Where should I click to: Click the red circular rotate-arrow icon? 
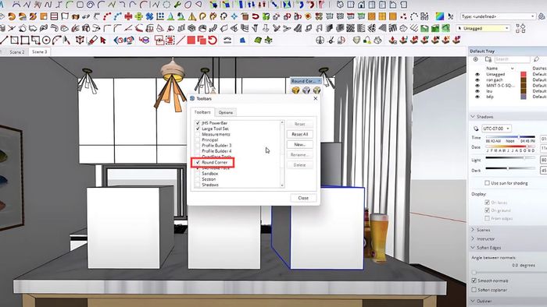[x=213, y=41]
